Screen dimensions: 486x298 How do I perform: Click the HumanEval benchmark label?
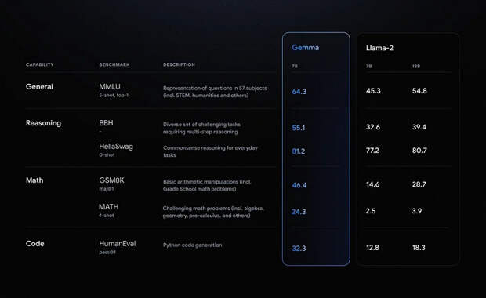point(117,243)
